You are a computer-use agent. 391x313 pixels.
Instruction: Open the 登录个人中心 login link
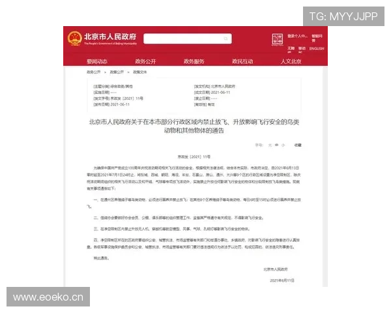[297, 37]
